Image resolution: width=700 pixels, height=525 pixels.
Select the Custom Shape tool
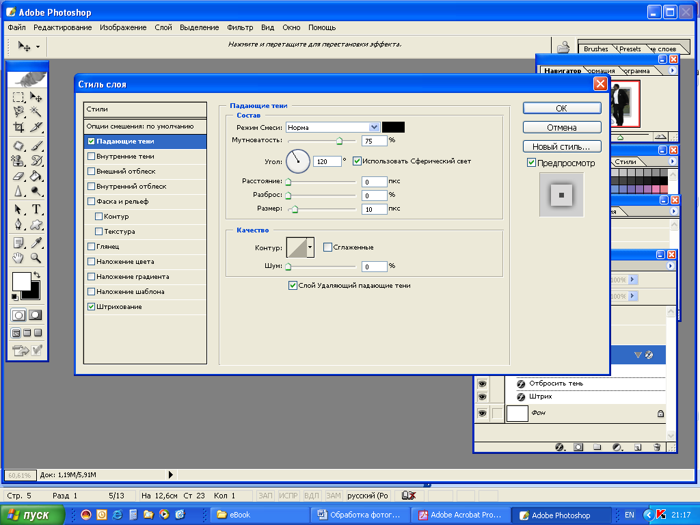(36, 224)
